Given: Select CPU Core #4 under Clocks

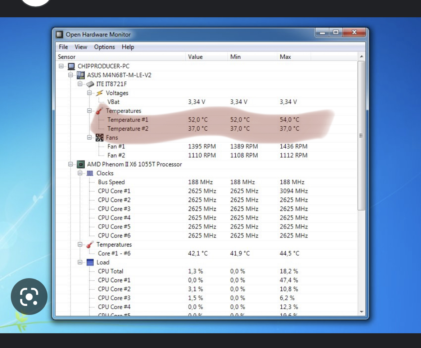Looking at the screenshot, I should pyautogui.click(x=206, y=217).
